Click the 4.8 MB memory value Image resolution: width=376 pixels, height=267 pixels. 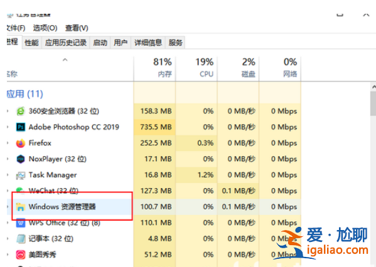pos(160,239)
